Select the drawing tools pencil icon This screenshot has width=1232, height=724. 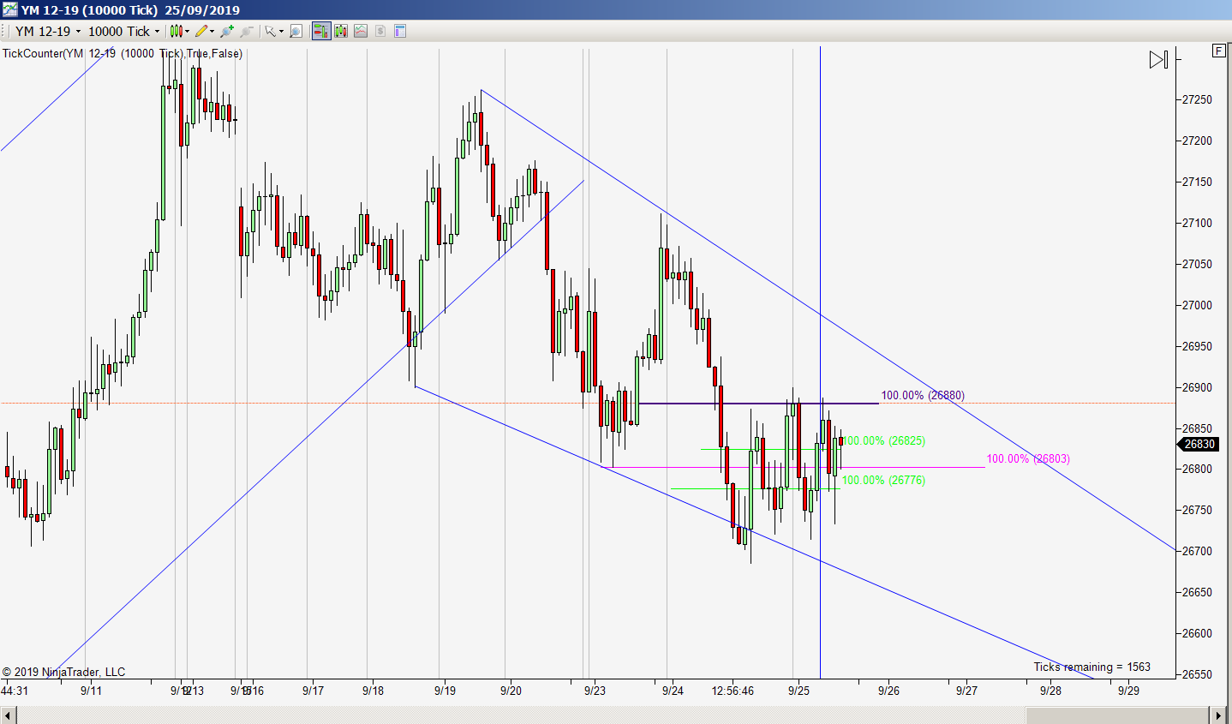(x=201, y=31)
